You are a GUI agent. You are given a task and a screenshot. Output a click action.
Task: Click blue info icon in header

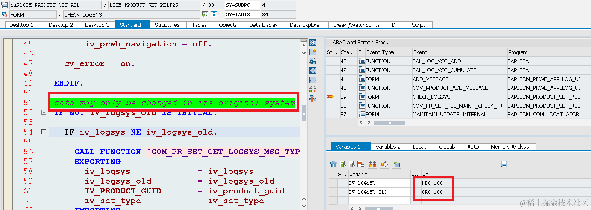point(214,14)
